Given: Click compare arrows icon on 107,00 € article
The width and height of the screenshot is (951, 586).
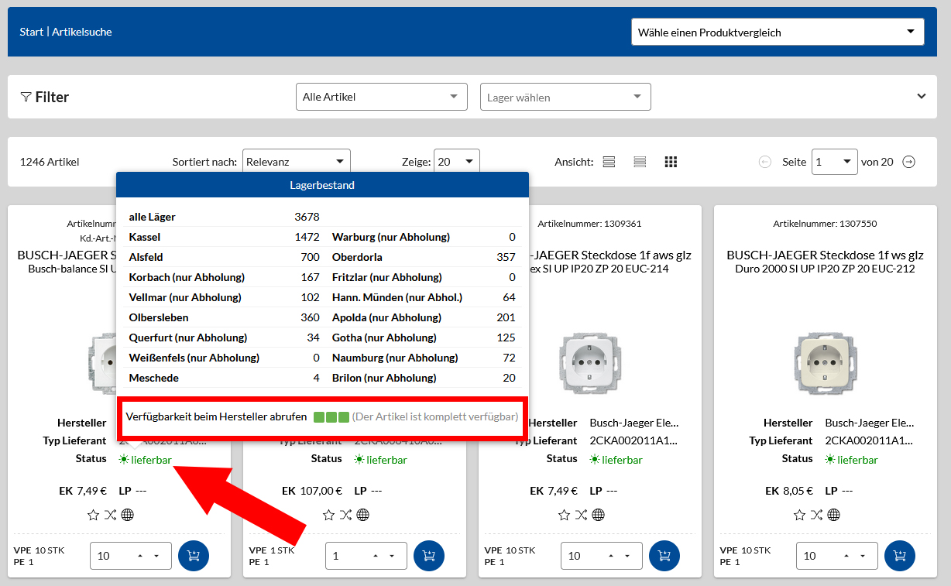Looking at the screenshot, I should [x=346, y=515].
